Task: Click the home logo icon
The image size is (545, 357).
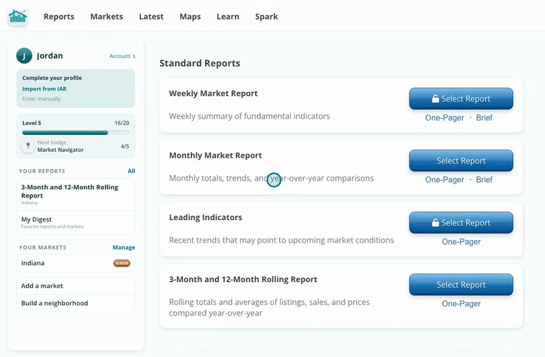Action: (x=18, y=16)
